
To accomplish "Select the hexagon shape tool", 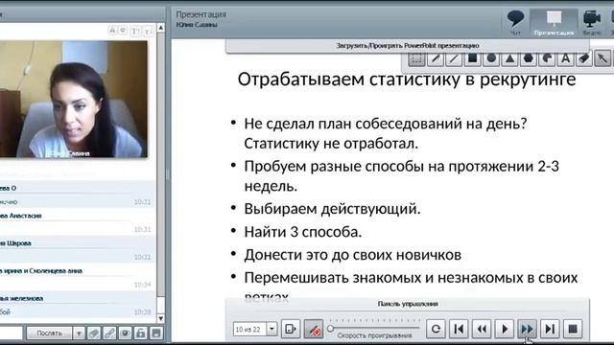I will pos(529,58).
